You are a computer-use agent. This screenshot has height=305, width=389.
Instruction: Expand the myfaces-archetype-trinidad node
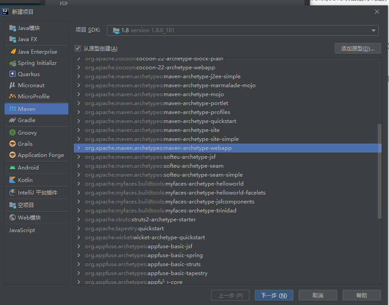click(79, 211)
